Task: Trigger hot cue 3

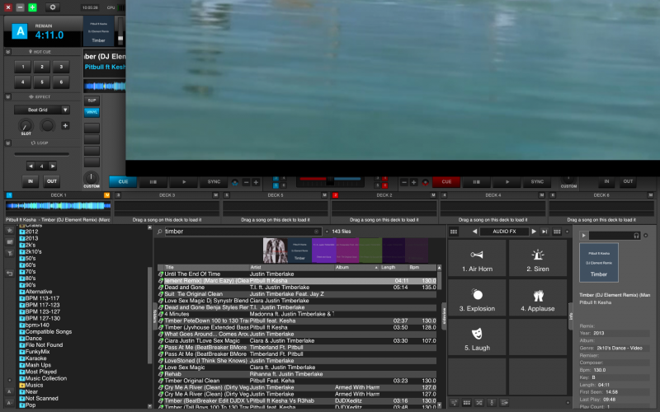Action: click(61, 67)
